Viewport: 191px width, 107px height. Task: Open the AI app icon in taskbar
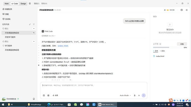tap(88, 105)
